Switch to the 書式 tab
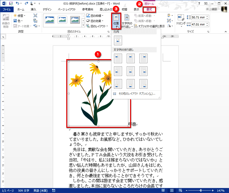Image resolution: width=229 pixels, height=193 pixels. click(x=149, y=9)
